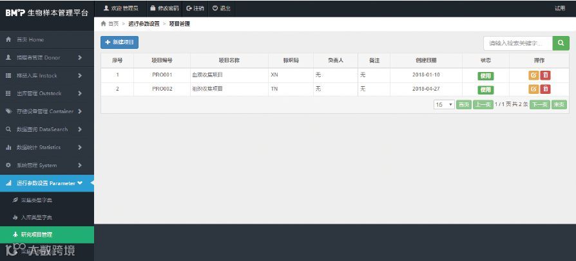This screenshot has width=576, height=261.
Task: Click the 创建日期 column header
Action: click(x=426, y=60)
